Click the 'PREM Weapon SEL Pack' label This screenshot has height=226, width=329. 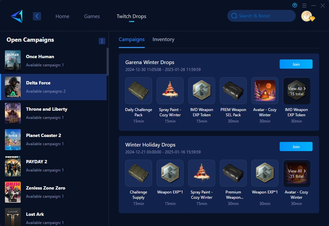pos(233,112)
